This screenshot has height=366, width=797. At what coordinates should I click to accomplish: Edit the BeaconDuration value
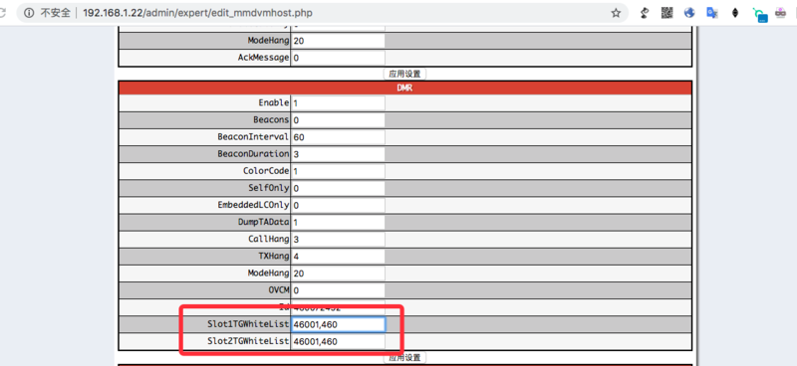point(338,154)
